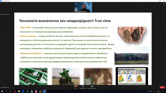Enter full screen using the corner arrows icon

tap(164, 4)
